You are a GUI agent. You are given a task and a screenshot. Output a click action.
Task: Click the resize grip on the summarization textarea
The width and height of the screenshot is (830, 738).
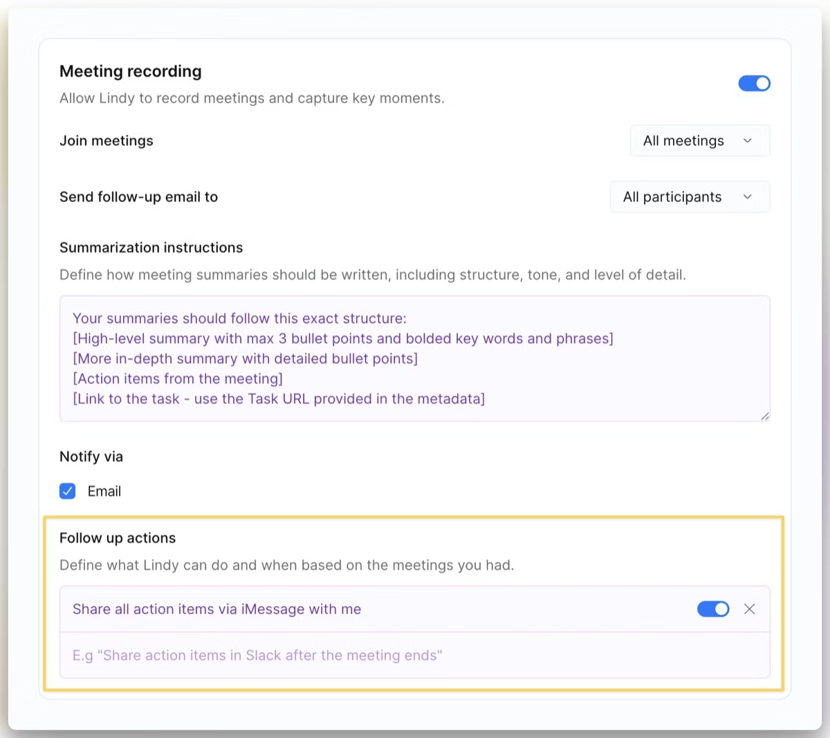pyautogui.click(x=765, y=415)
